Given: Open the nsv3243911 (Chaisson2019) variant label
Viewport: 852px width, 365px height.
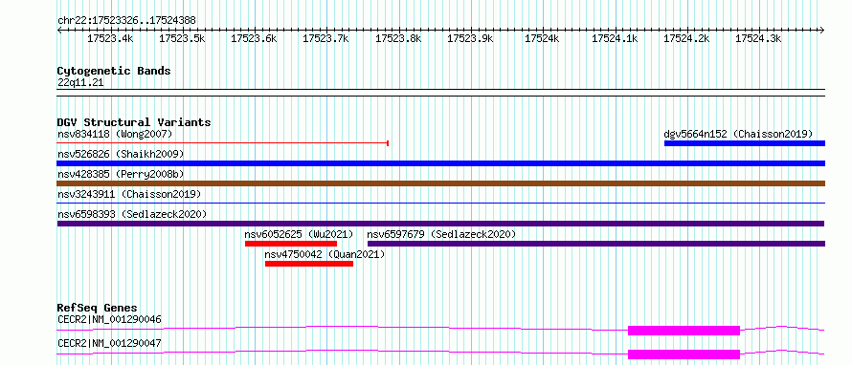Looking at the screenshot, I should pos(129,194).
